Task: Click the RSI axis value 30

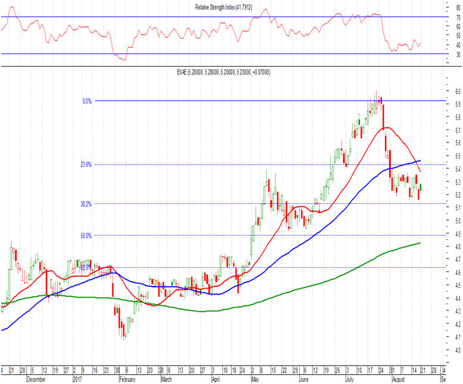Action: [458, 55]
